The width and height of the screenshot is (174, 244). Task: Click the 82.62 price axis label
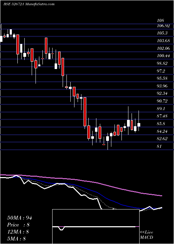(163, 138)
